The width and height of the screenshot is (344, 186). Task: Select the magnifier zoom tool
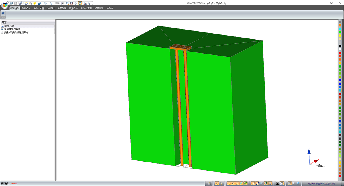coord(67,3)
